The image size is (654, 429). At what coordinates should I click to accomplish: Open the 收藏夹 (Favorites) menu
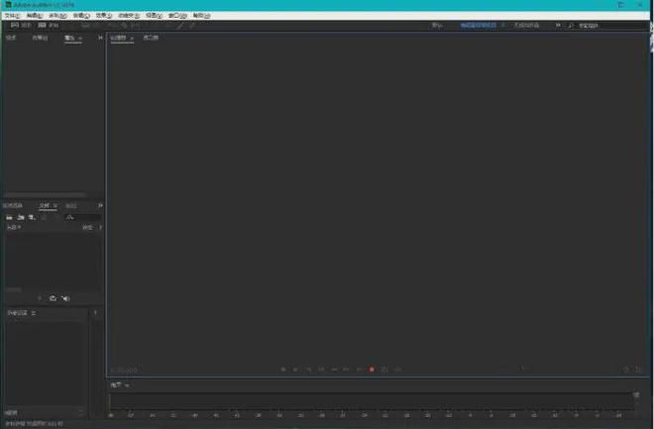(129, 16)
